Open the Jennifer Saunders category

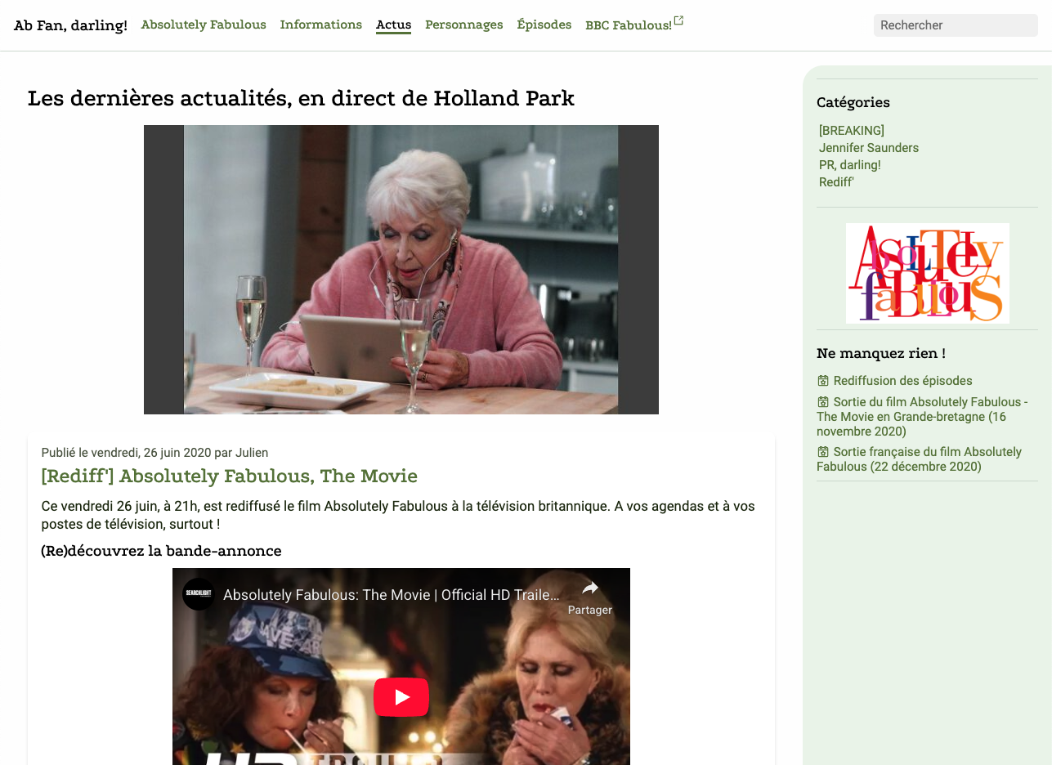(x=869, y=148)
